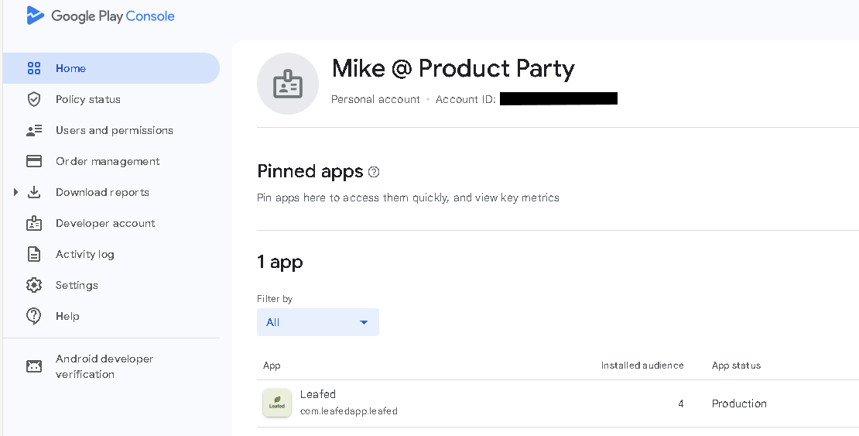Viewport: 859px width, 436px height.
Task: Click the Production status for Leafed
Action: (x=739, y=403)
